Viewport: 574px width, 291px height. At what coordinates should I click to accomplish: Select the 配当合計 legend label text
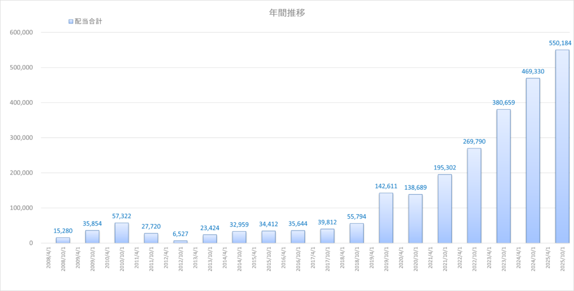(88, 21)
